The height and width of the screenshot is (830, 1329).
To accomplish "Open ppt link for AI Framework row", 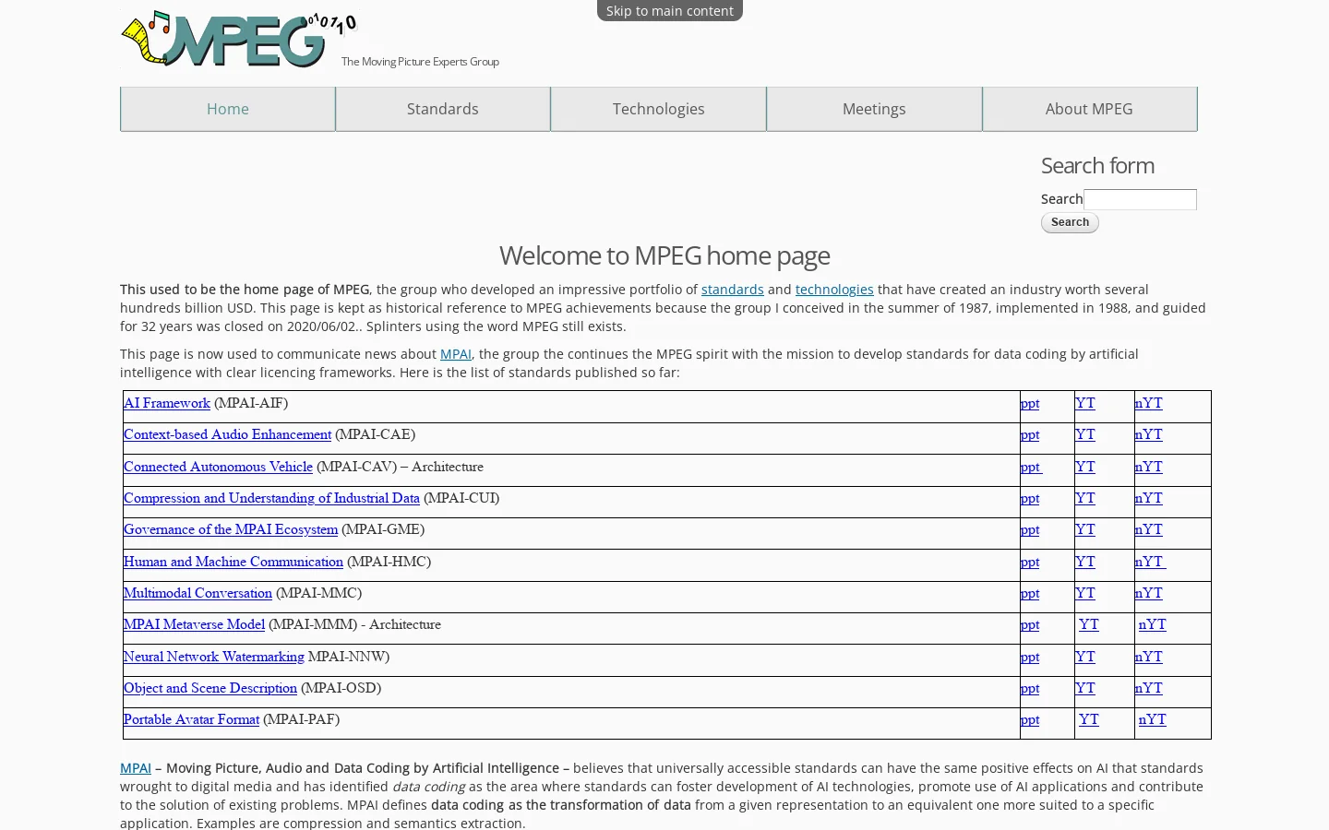I will (x=1030, y=403).
